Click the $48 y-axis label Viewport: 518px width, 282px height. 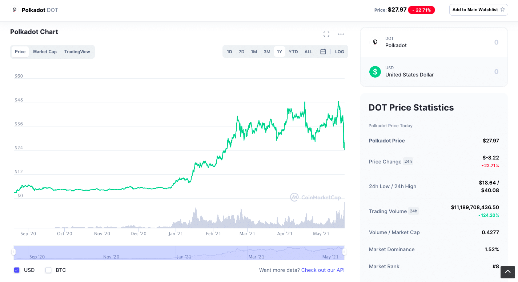[x=19, y=100]
